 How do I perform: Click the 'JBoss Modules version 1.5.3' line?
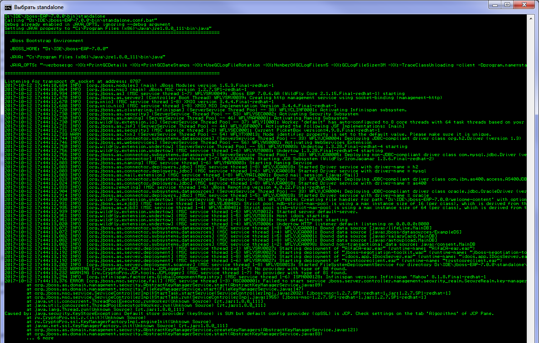coord(139,86)
